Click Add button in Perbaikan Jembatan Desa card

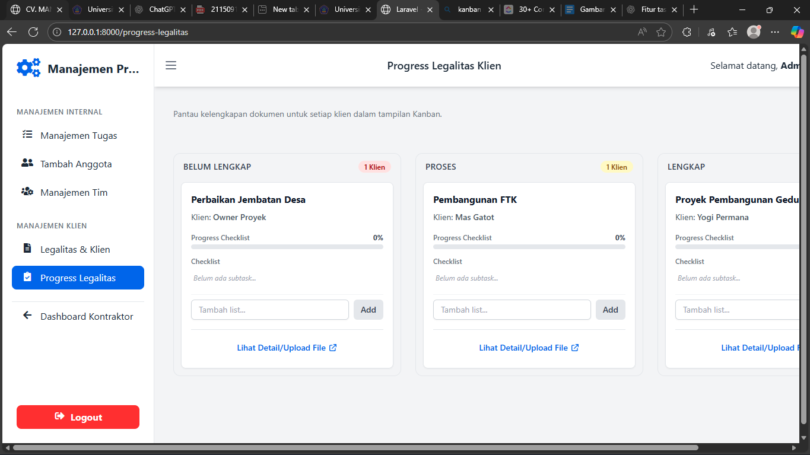click(368, 310)
